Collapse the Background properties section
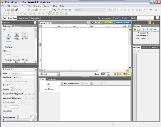 [4, 102]
